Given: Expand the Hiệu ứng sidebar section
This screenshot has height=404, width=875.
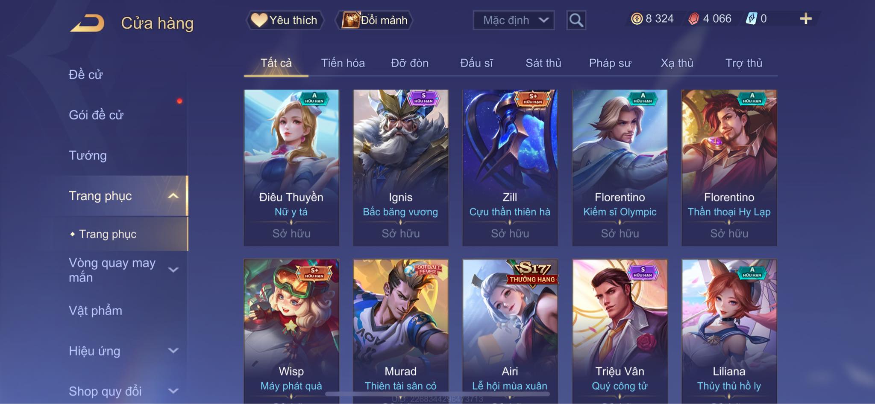Looking at the screenshot, I should coord(173,351).
